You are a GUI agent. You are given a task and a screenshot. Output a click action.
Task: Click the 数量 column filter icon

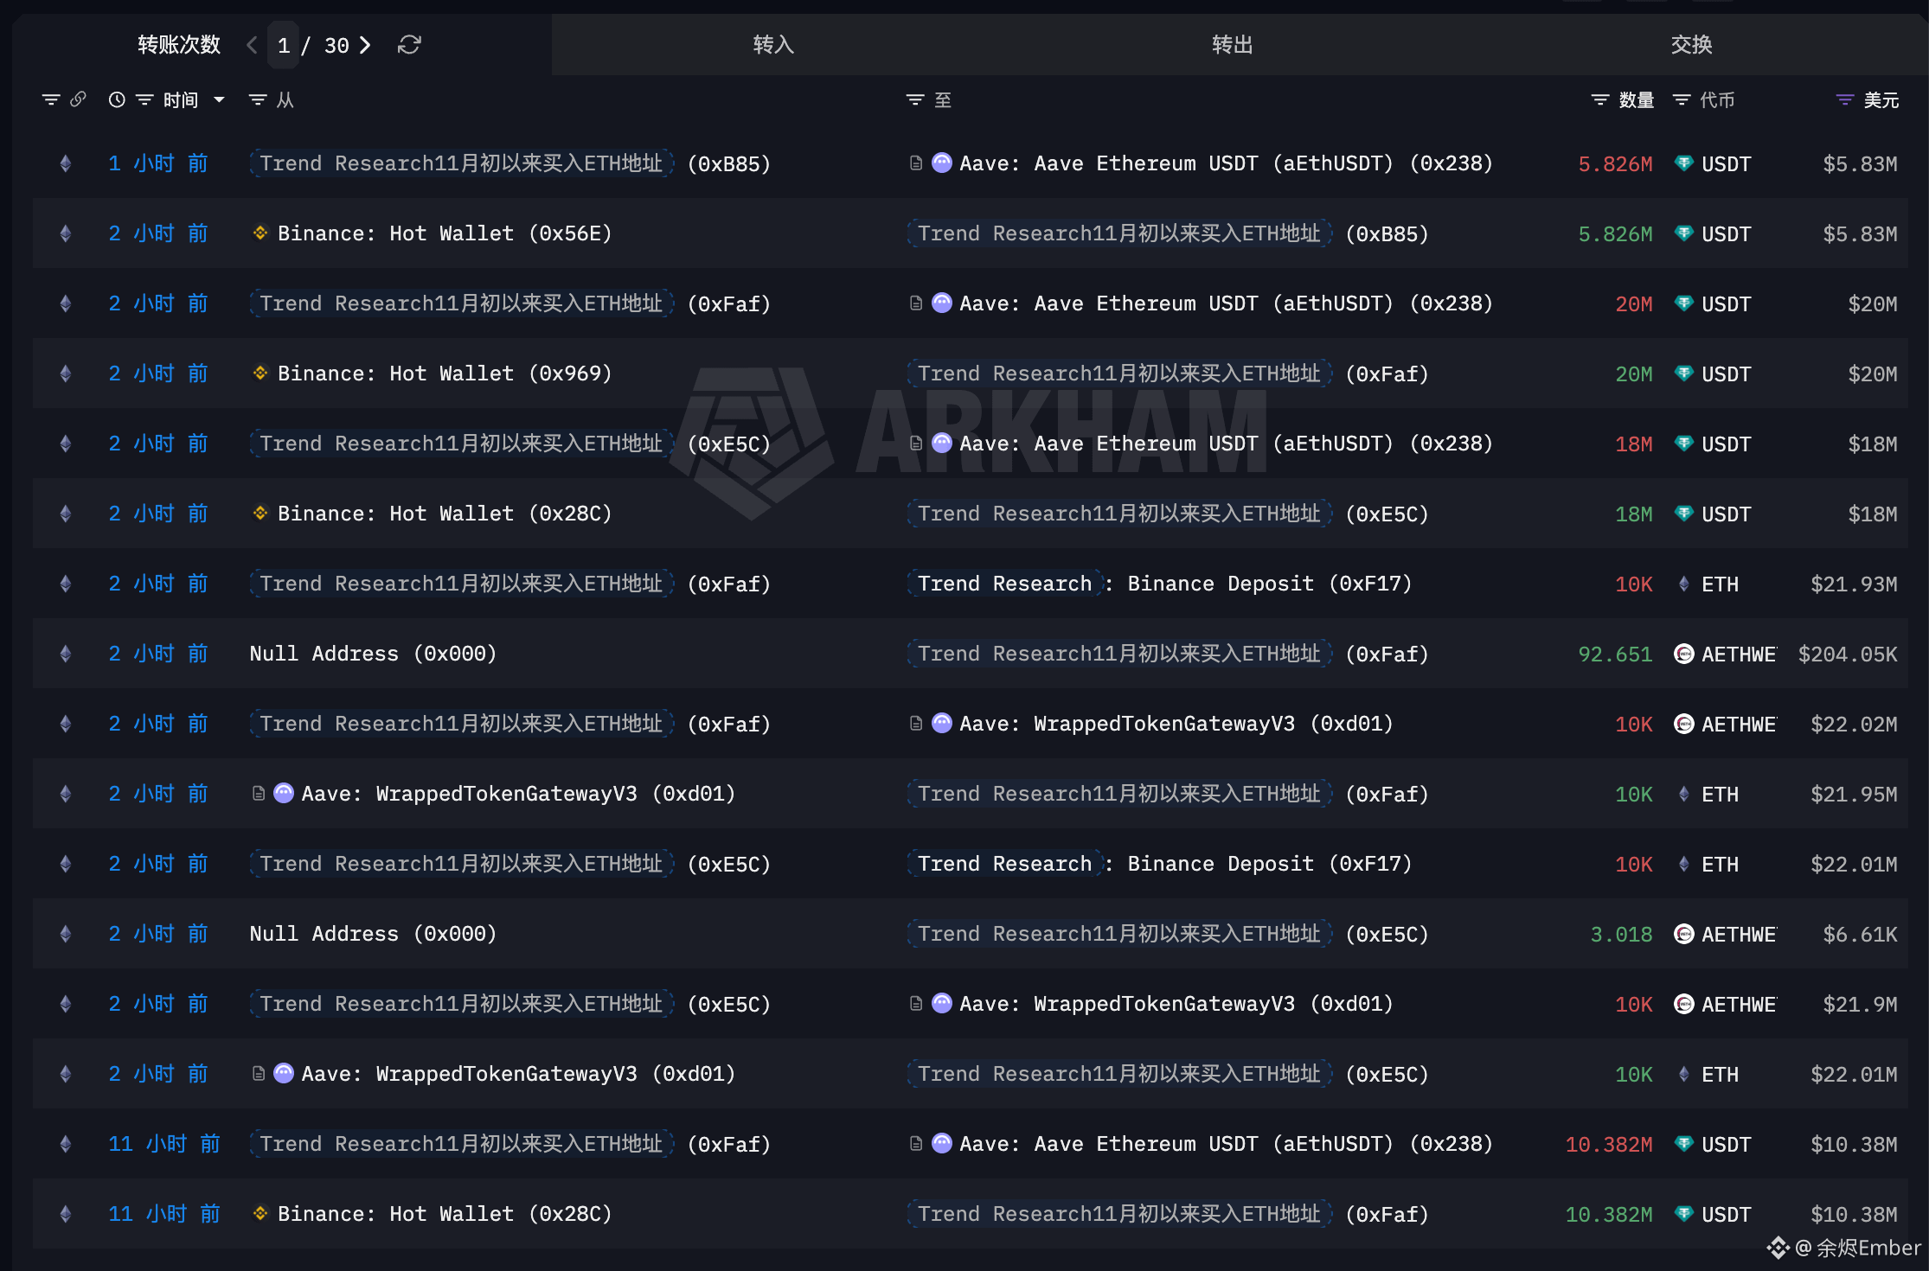(x=1600, y=100)
